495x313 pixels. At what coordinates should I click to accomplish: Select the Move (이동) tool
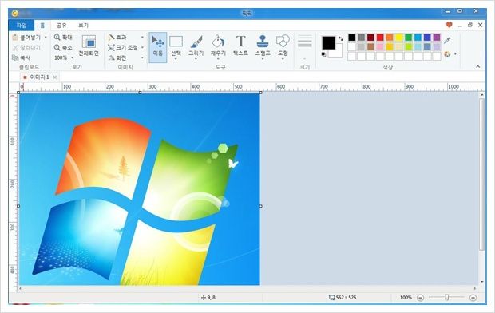click(x=158, y=47)
